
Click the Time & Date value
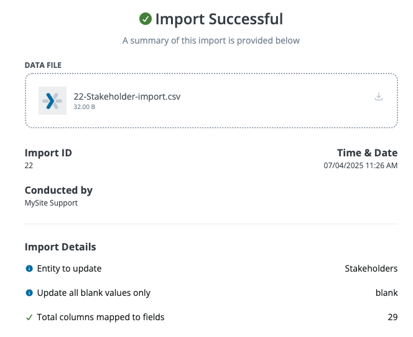pos(361,165)
